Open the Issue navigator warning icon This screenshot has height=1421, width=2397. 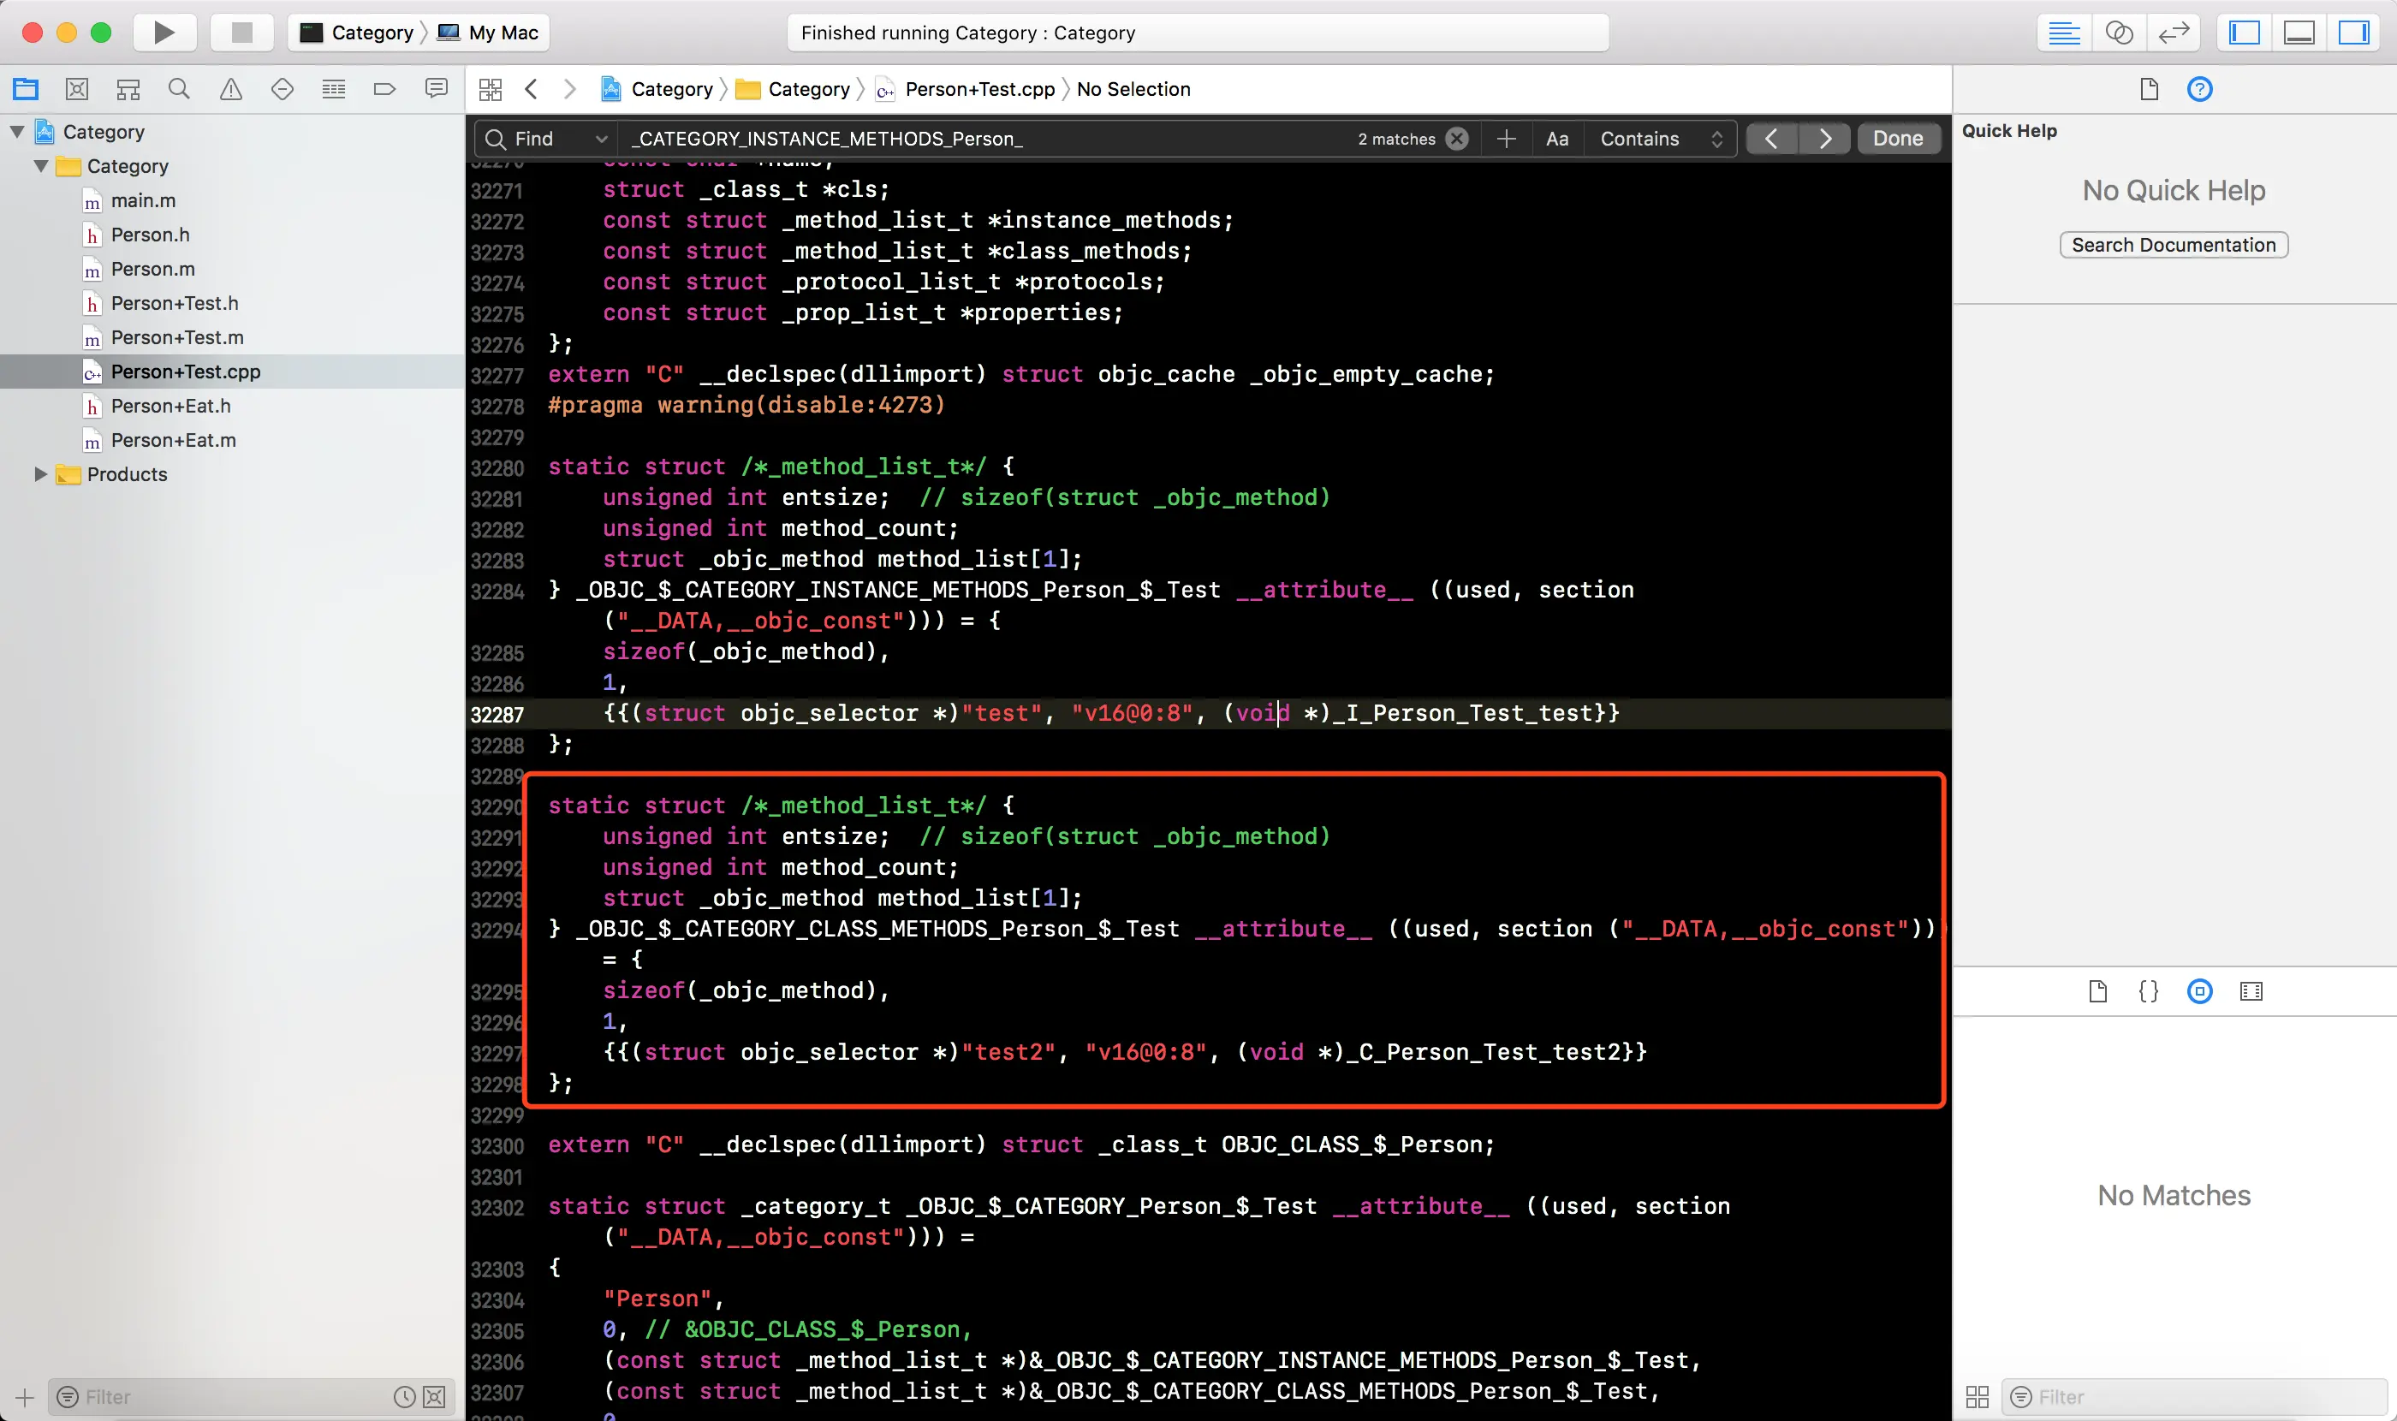(231, 89)
